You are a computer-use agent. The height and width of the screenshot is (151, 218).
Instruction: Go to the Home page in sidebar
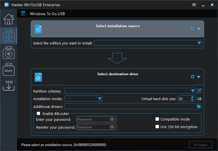point(9,19)
